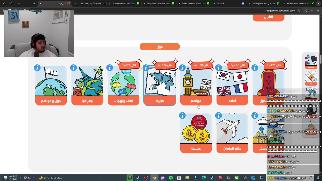Select the عملات currencies category card
322x181 pixels.
click(x=196, y=133)
